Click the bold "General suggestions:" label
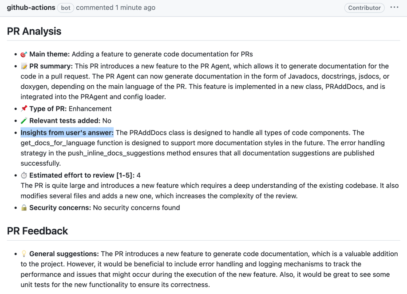This screenshot has width=407, height=294. coord(64,254)
